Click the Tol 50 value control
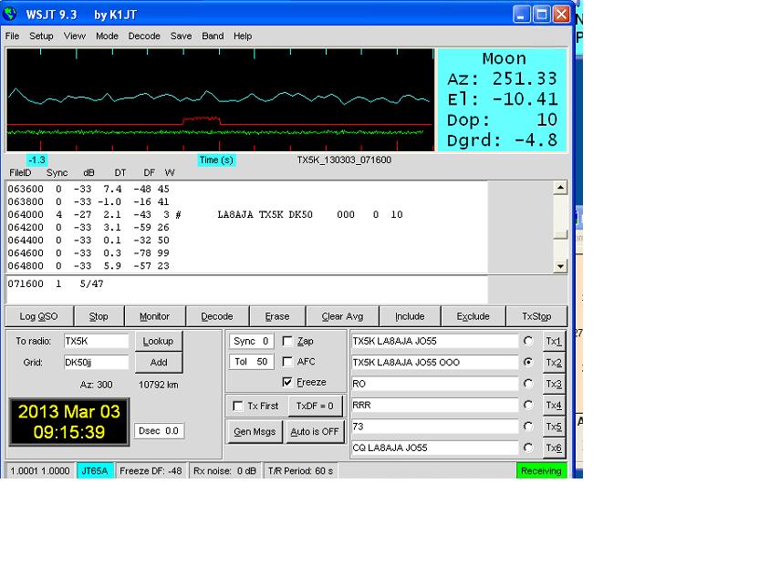The width and height of the screenshot is (770, 576). click(x=252, y=362)
